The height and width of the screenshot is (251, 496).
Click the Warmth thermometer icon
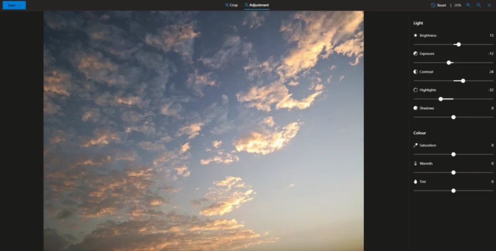coord(416,164)
